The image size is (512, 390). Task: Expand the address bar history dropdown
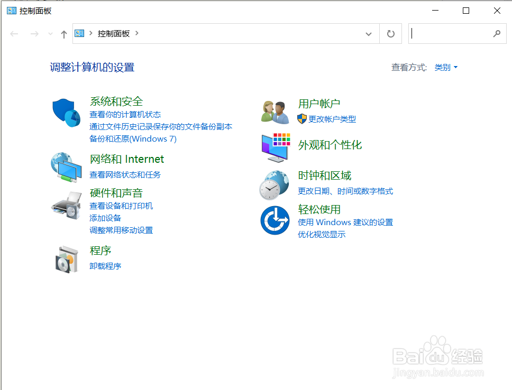(x=369, y=33)
